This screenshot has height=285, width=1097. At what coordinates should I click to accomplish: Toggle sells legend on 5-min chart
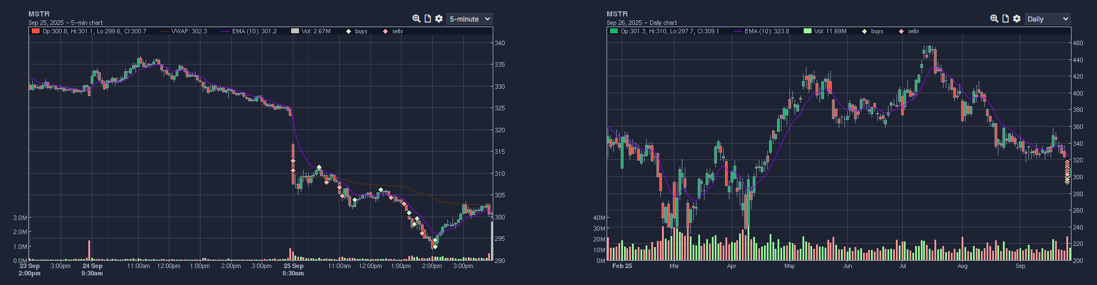392,31
